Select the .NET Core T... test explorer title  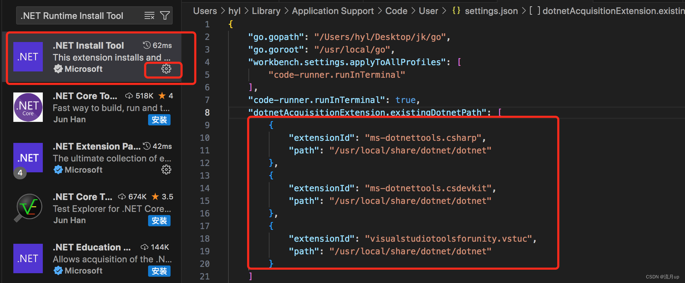click(x=83, y=197)
